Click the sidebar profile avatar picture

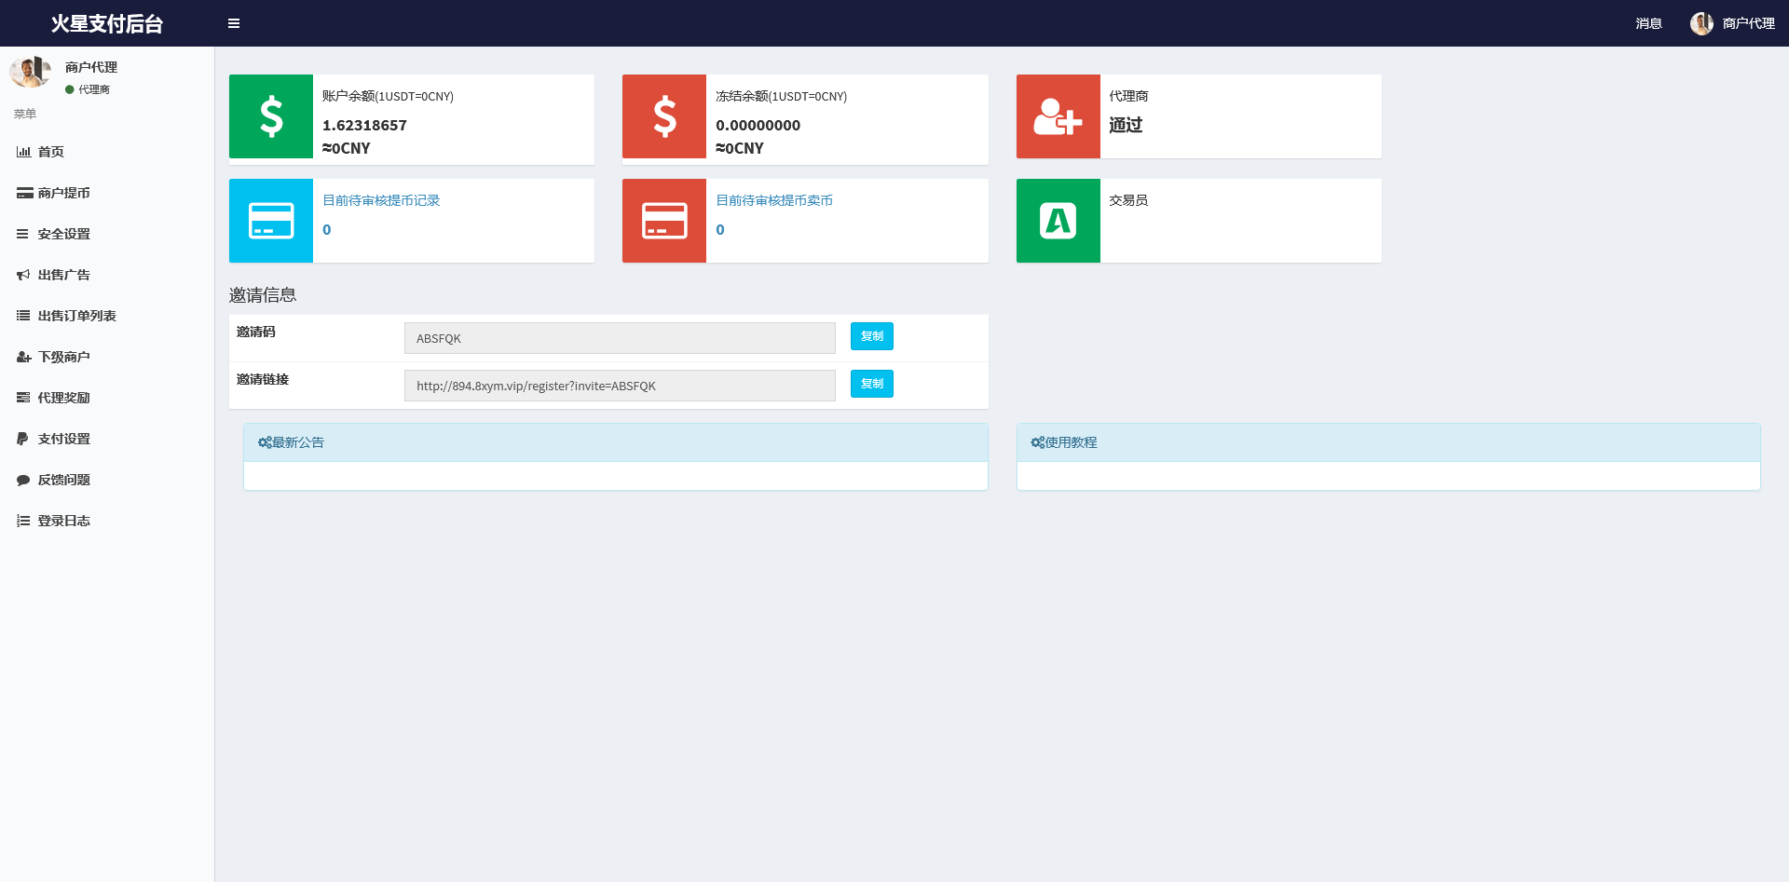click(30, 72)
